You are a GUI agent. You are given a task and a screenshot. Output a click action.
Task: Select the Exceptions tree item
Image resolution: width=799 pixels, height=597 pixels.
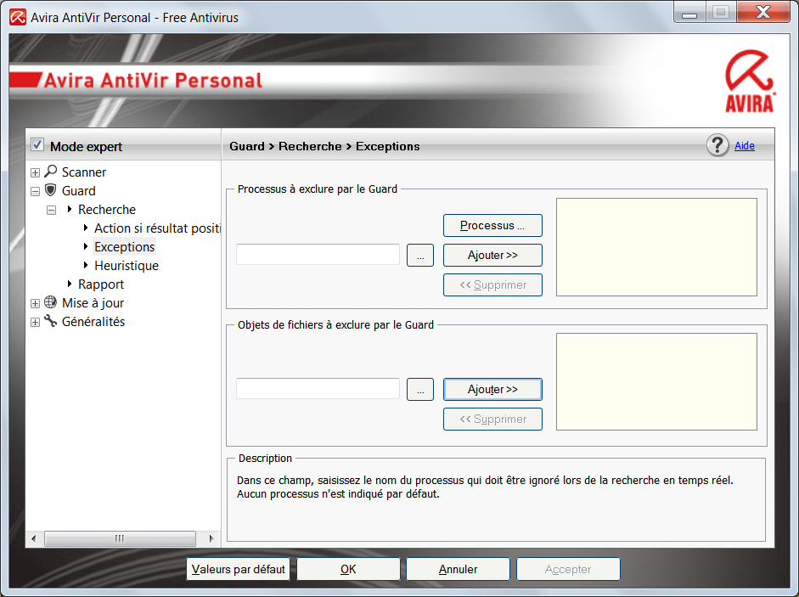(x=124, y=247)
